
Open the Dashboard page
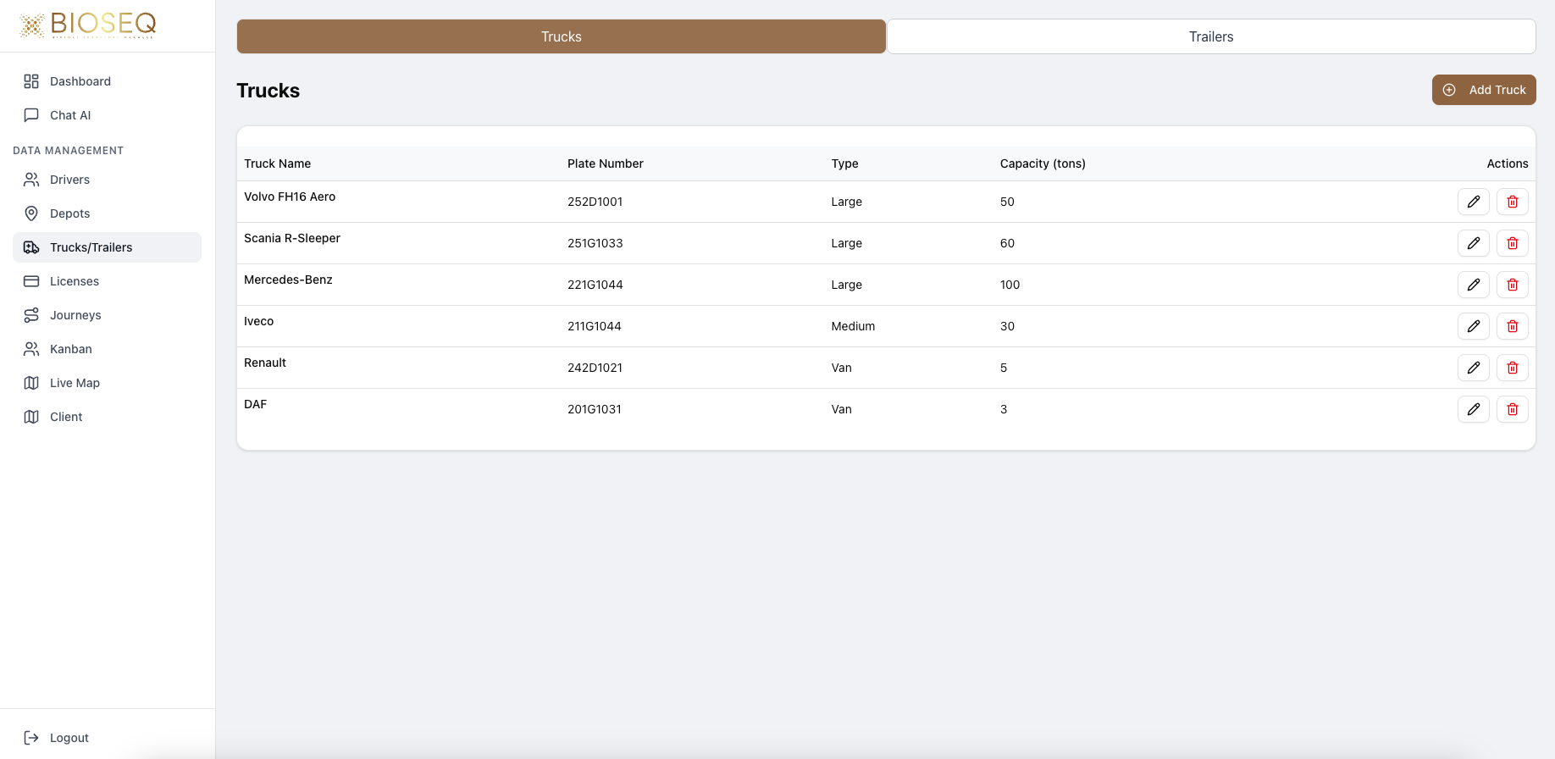point(80,81)
